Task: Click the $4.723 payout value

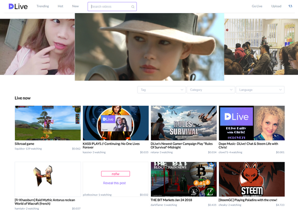Action: click(x=280, y=205)
